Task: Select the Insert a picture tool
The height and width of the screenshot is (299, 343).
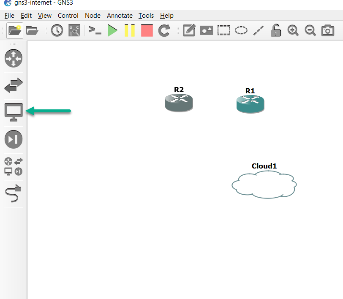Action: coord(207,30)
